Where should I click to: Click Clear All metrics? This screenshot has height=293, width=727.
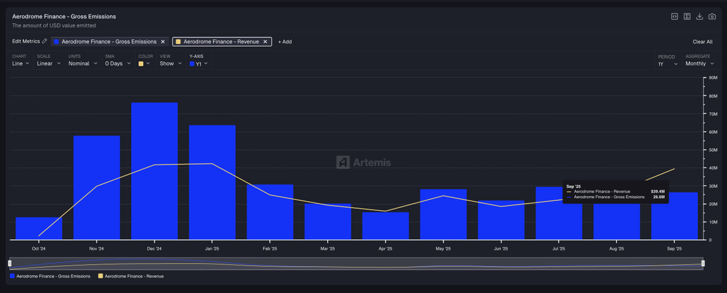702,42
